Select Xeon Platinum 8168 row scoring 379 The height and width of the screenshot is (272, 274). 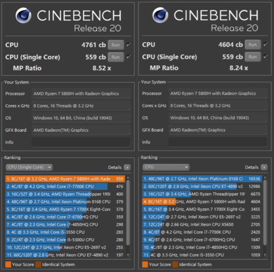65,202
